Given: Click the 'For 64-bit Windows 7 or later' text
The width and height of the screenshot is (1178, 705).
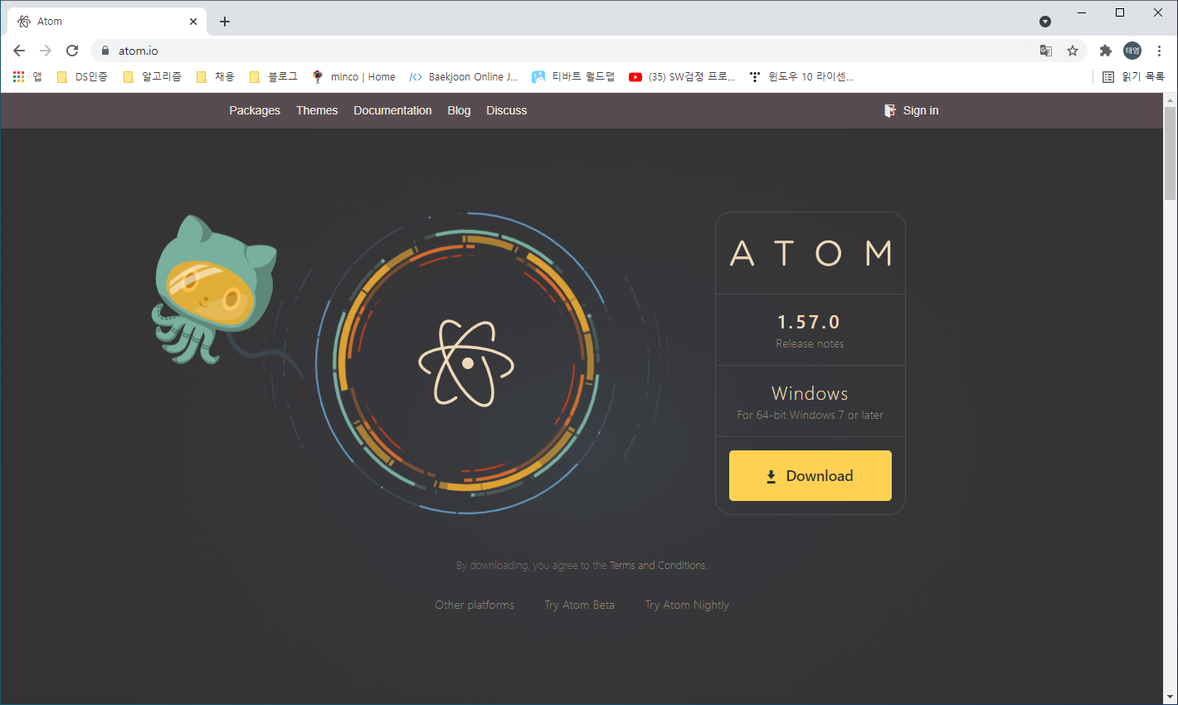Looking at the screenshot, I should pos(810,415).
